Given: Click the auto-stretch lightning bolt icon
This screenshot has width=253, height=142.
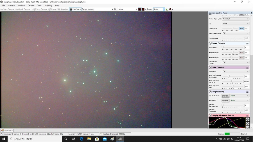Looking at the screenshot, I should (247, 119).
